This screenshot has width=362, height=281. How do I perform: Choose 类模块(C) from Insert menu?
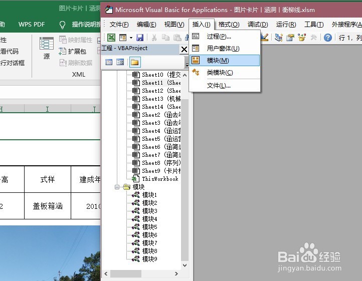click(225, 73)
